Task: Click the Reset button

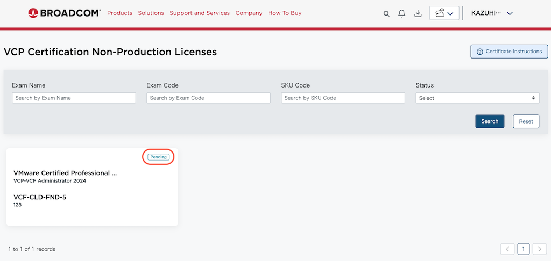Action: coord(526,121)
